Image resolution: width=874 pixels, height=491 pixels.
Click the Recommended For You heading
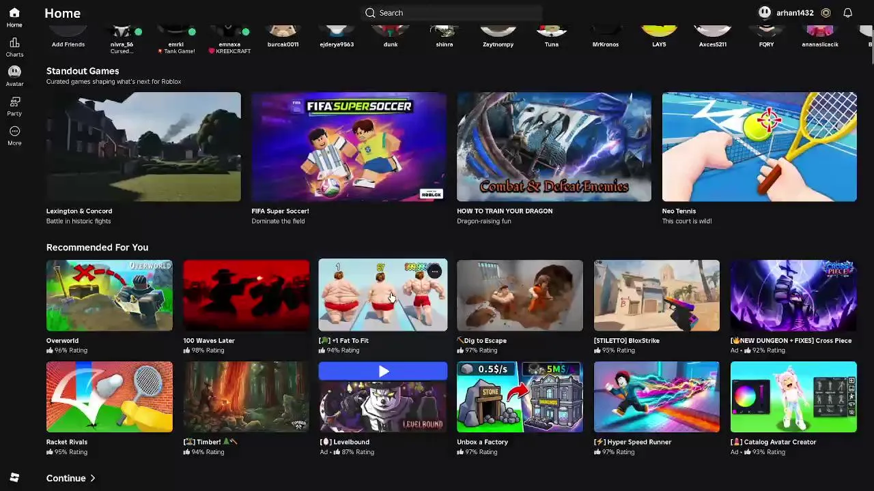coord(97,248)
